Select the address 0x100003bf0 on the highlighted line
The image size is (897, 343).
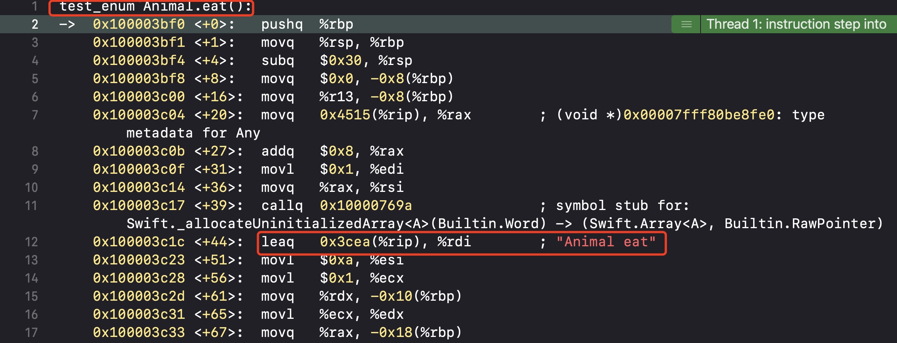138,24
